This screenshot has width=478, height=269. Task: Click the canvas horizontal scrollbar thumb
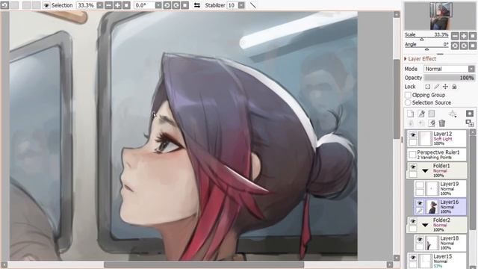[204, 265]
